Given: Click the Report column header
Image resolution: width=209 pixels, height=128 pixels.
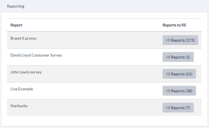Looking at the screenshot, I should pos(16,25).
